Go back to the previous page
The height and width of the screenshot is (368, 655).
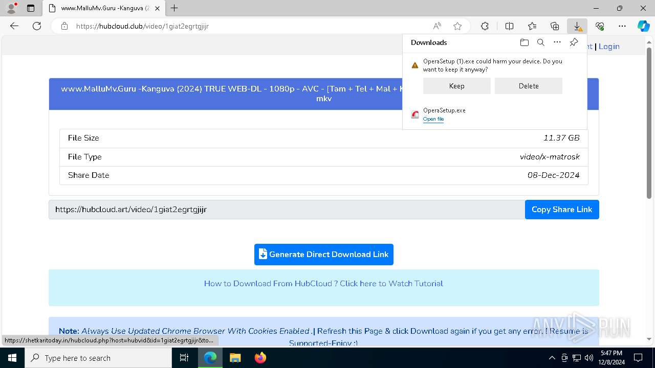coord(14,26)
